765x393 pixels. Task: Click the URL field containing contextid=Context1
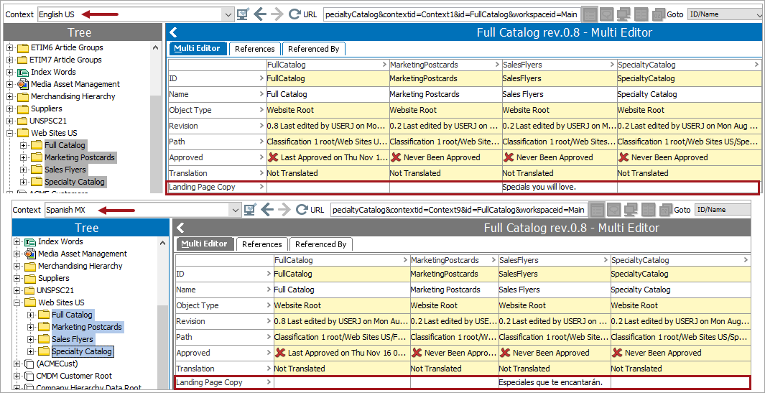coord(451,14)
